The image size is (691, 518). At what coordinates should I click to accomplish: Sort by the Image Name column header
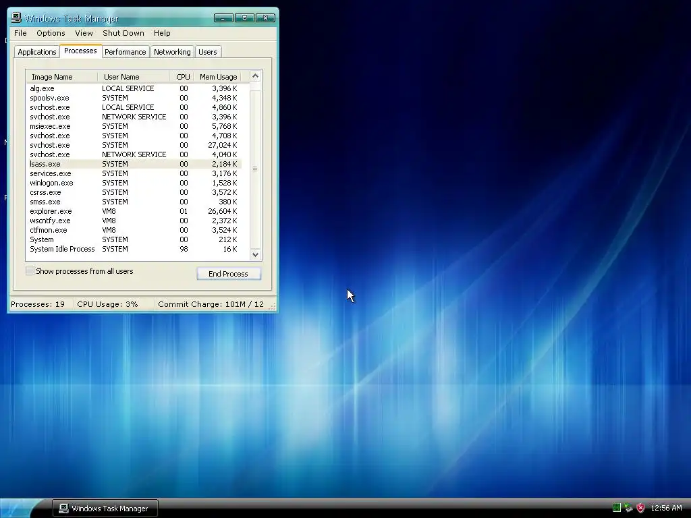click(61, 77)
